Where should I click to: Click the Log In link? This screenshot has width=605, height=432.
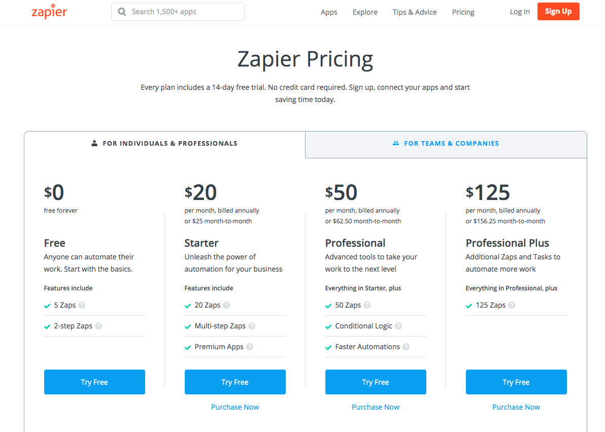click(520, 11)
